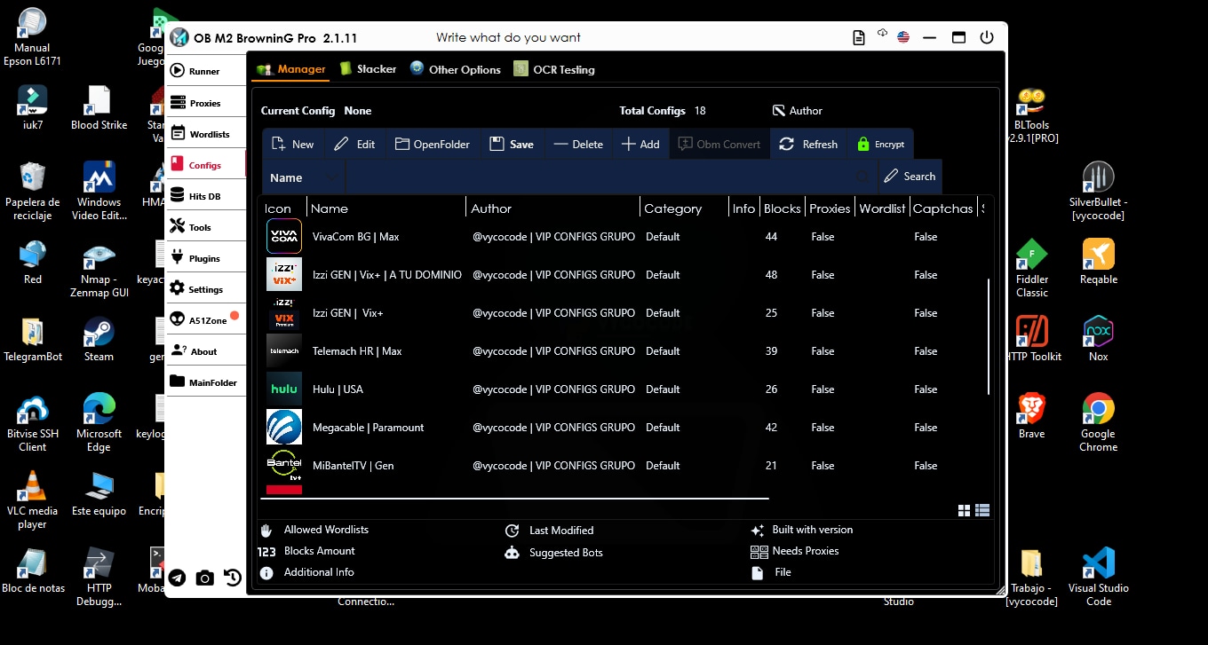Click the Add button
This screenshot has width=1208, height=645.
640,144
